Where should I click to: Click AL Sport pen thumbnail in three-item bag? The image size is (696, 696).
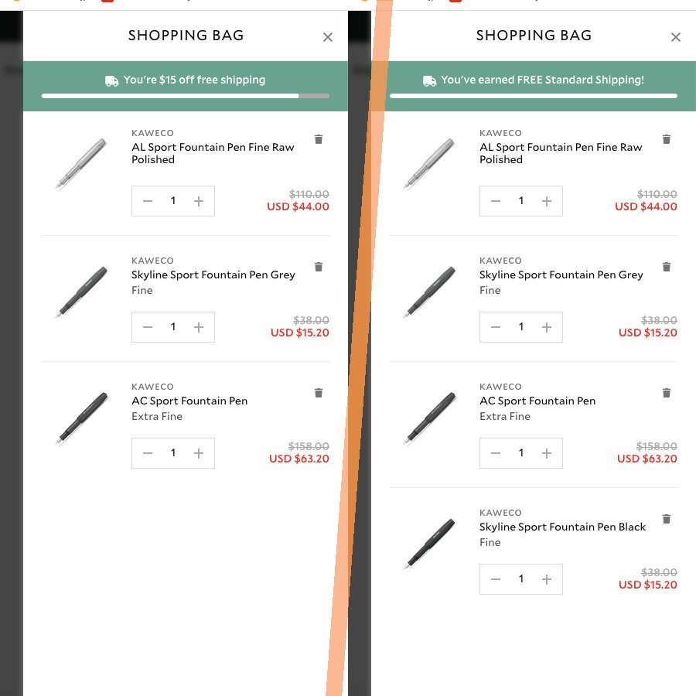pyautogui.click(x=81, y=164)
